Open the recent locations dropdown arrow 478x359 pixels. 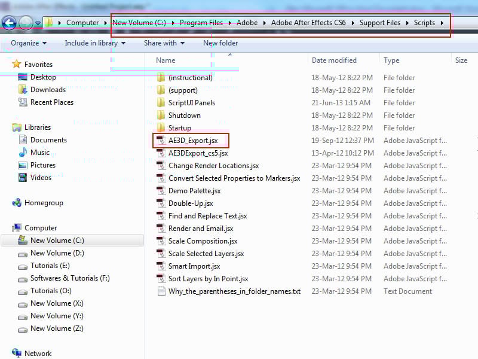pyautogui.click(x=38, y=23)
